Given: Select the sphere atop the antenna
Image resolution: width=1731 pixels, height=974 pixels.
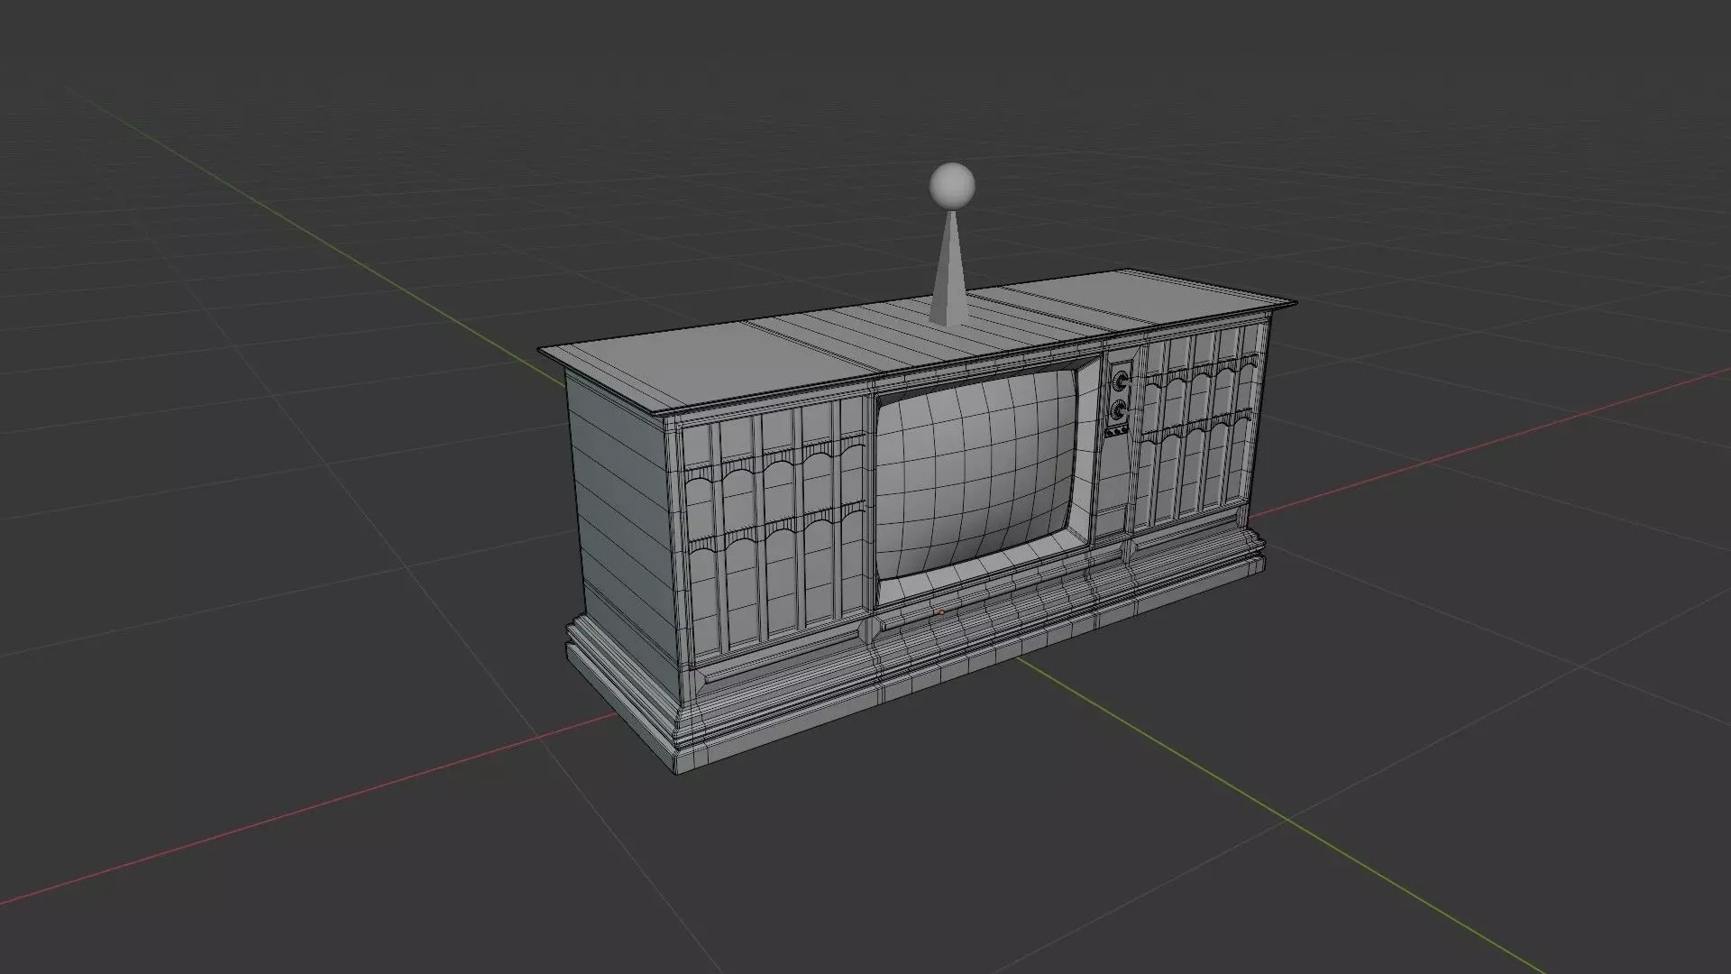Looking at the screenshot, I should click(x=952, y=185).
